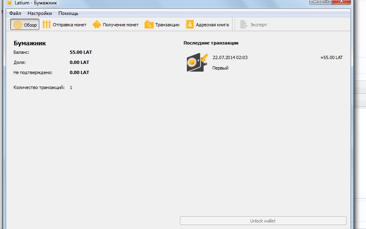Open the Настройки menu

click(x=40, y=13)
